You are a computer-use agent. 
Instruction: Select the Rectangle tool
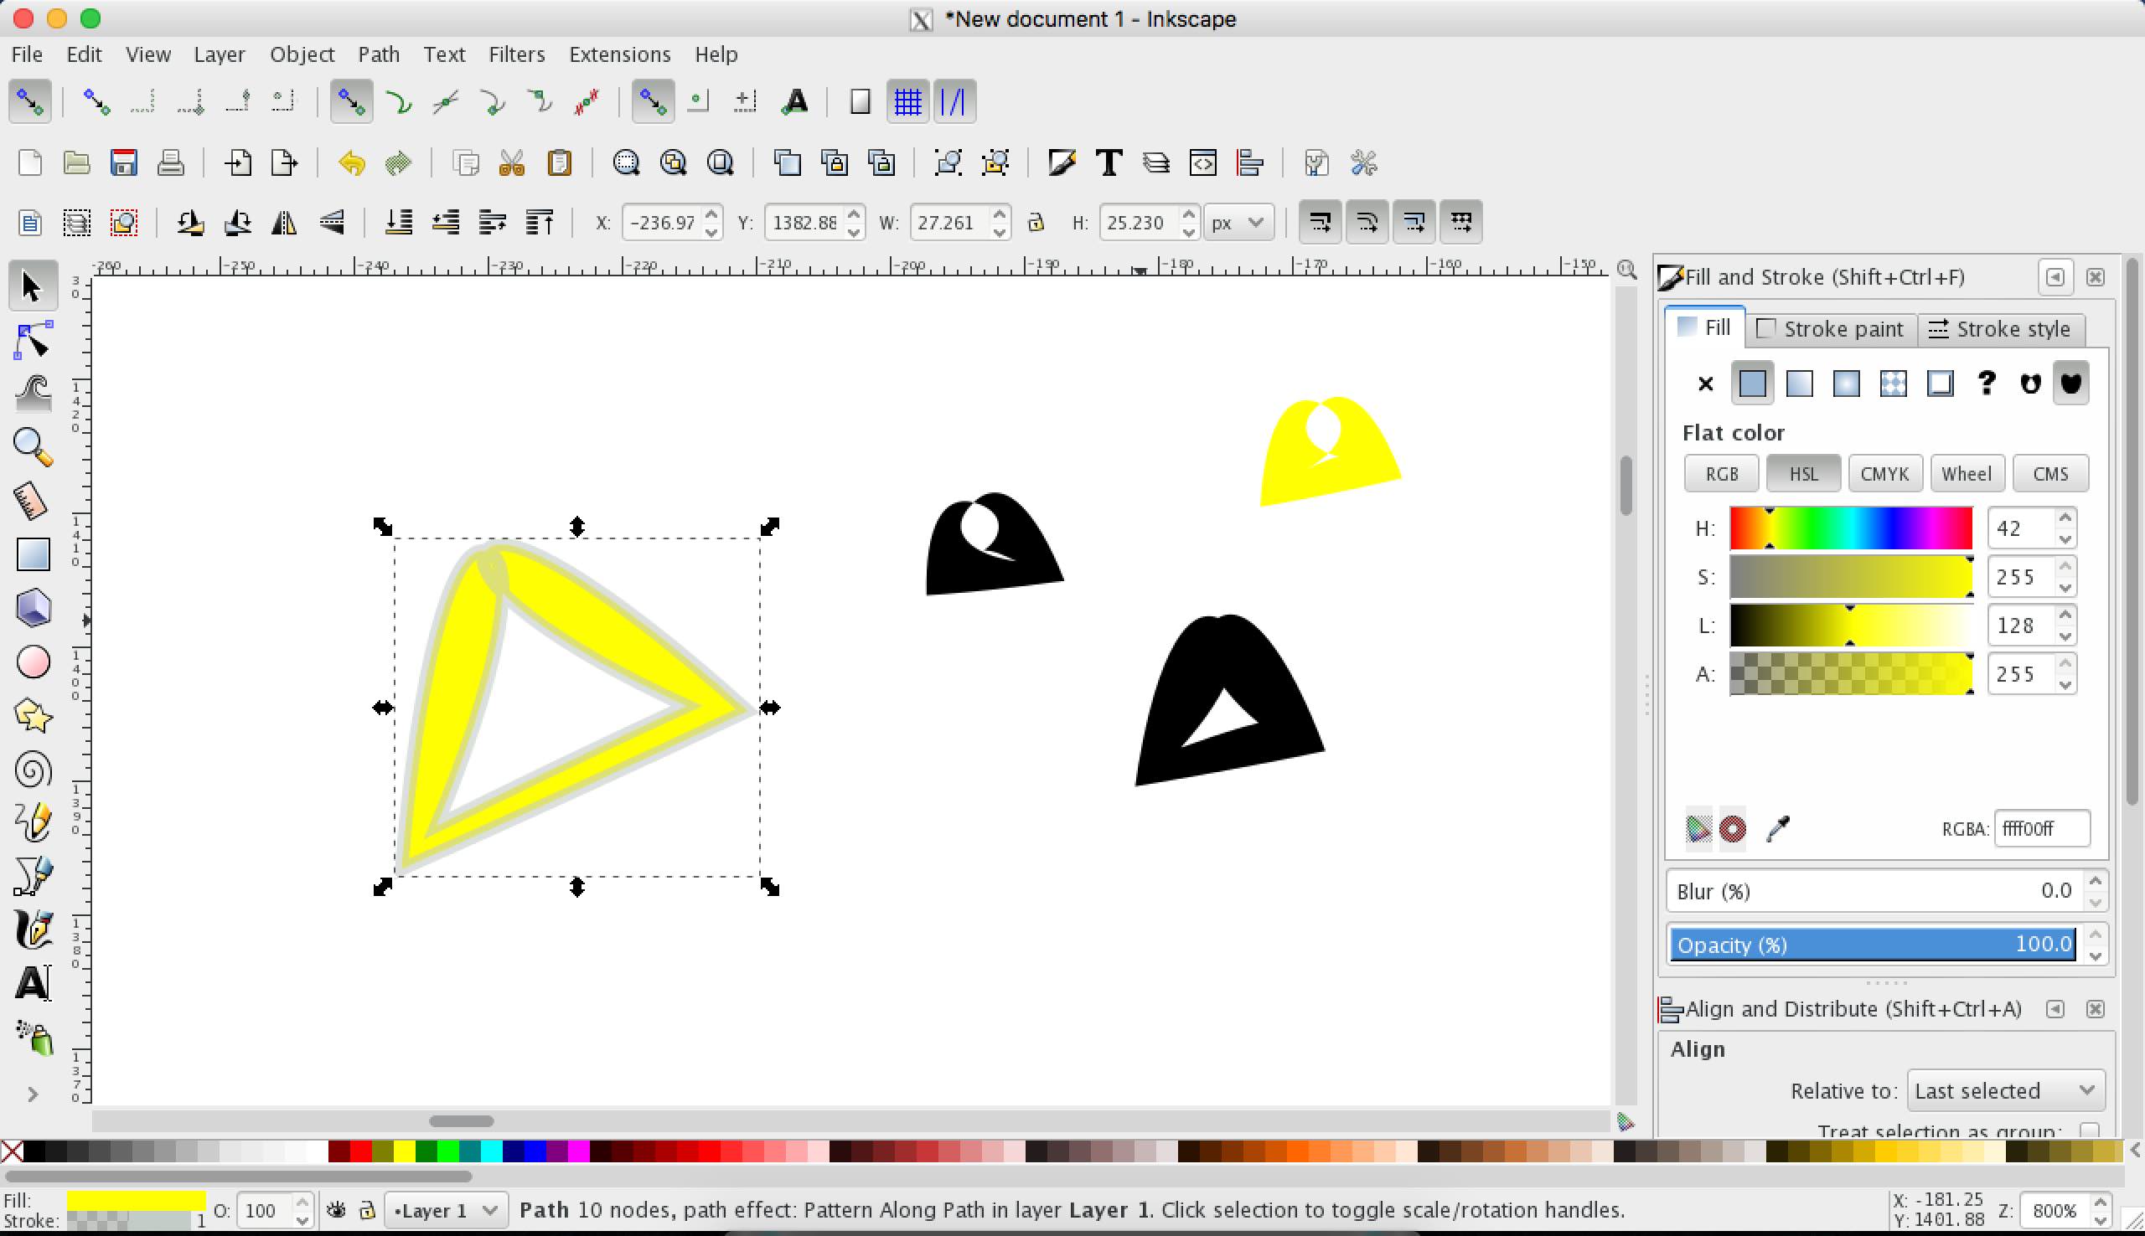[x=34, y=554]
